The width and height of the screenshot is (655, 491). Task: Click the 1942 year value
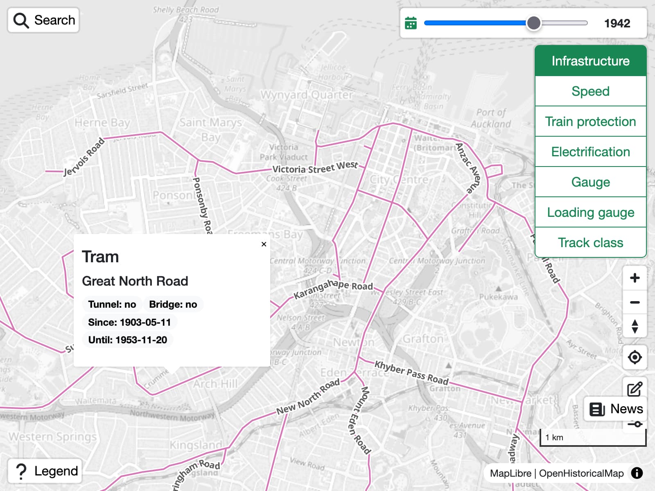[x=617, y=23]
